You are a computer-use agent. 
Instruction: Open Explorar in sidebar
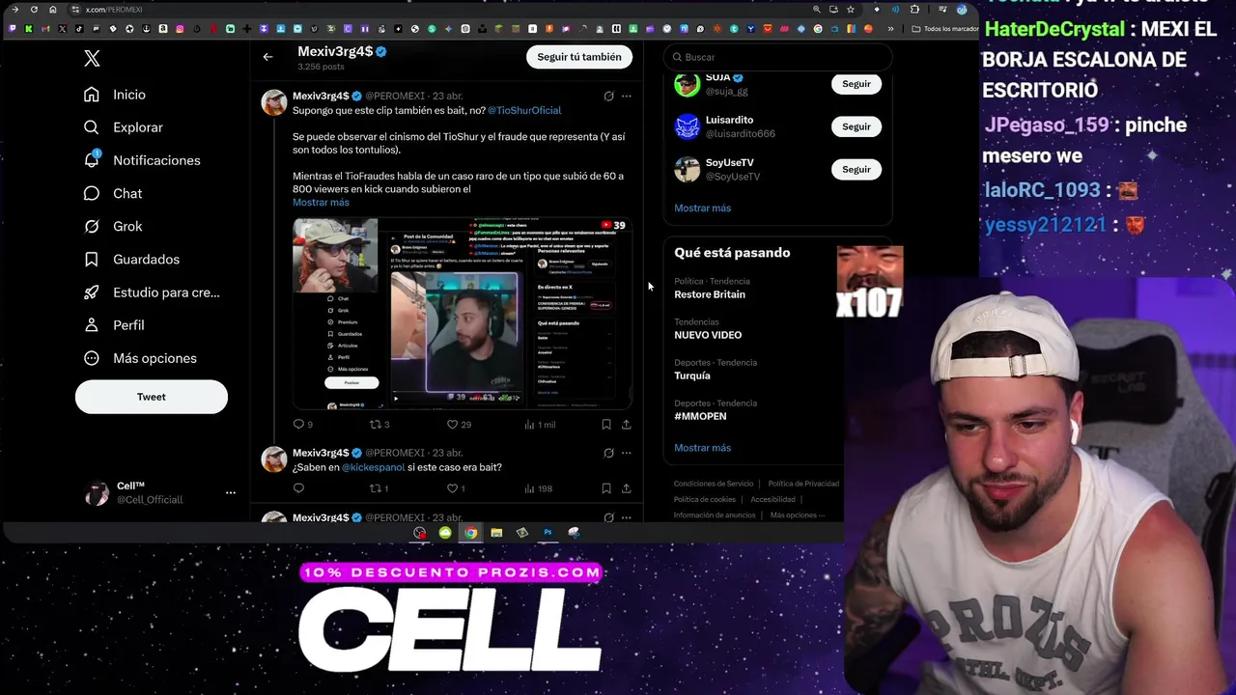124,127
